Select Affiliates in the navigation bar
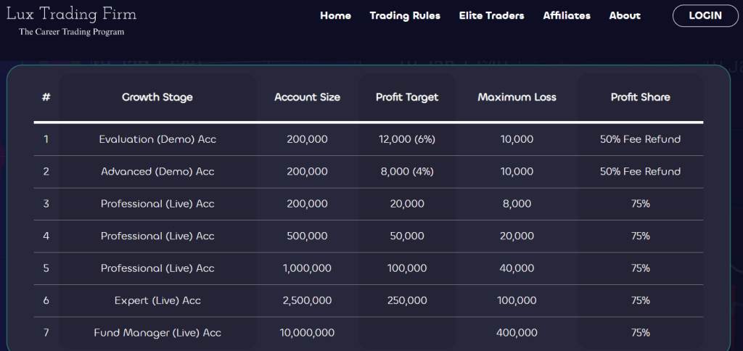 (x=567, y=16)
